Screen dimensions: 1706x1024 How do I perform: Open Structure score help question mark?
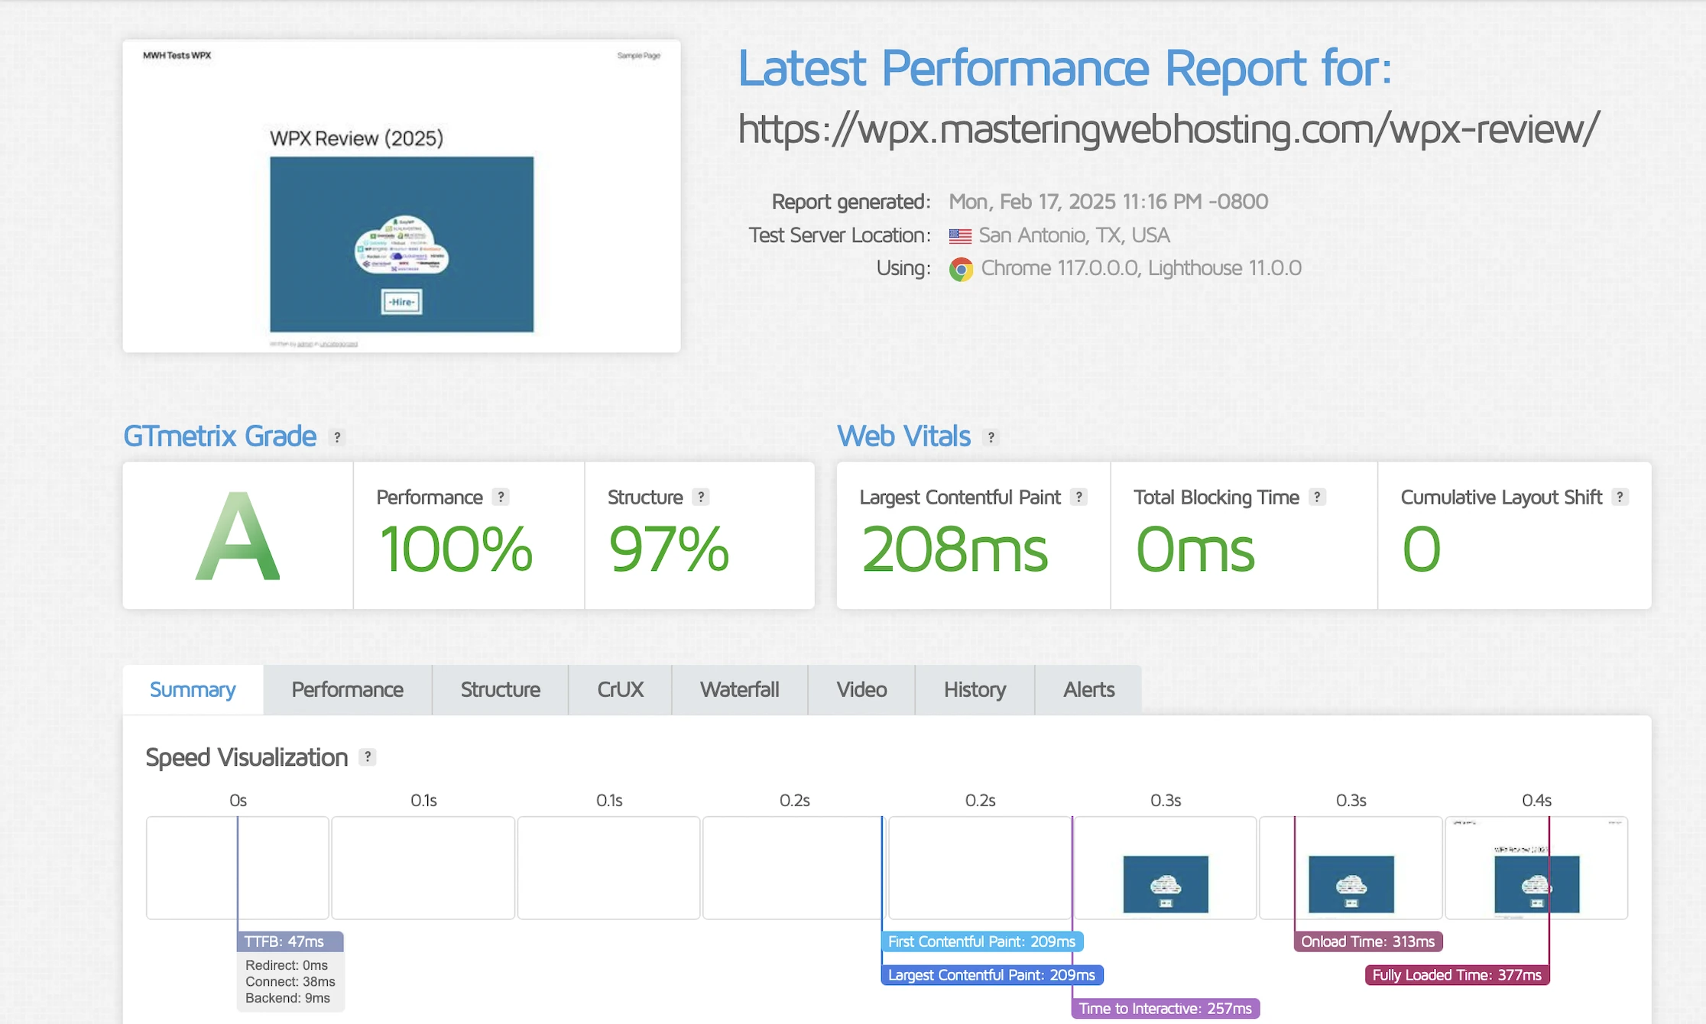point(700,497)
